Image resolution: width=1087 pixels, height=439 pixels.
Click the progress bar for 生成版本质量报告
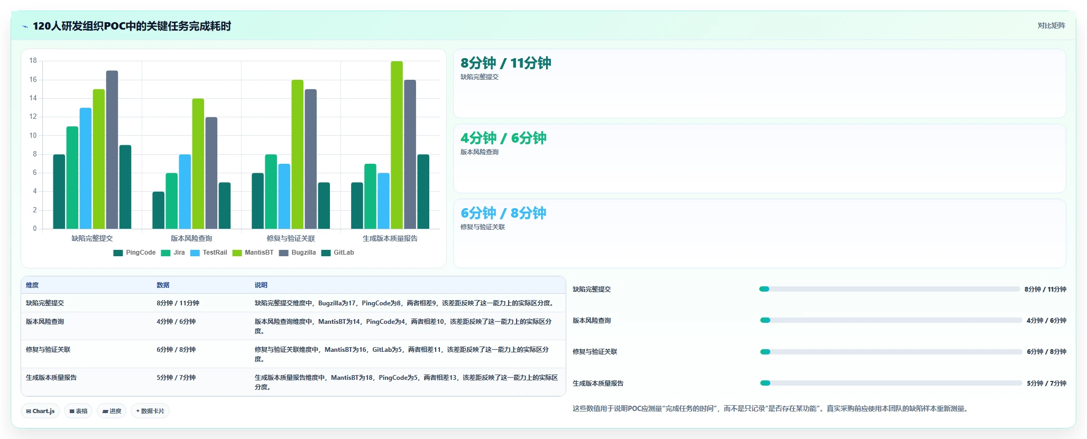[891, 383]
